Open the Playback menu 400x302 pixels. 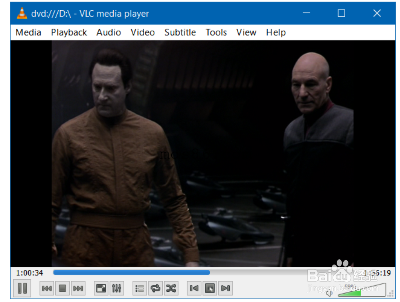click(69, 33)
